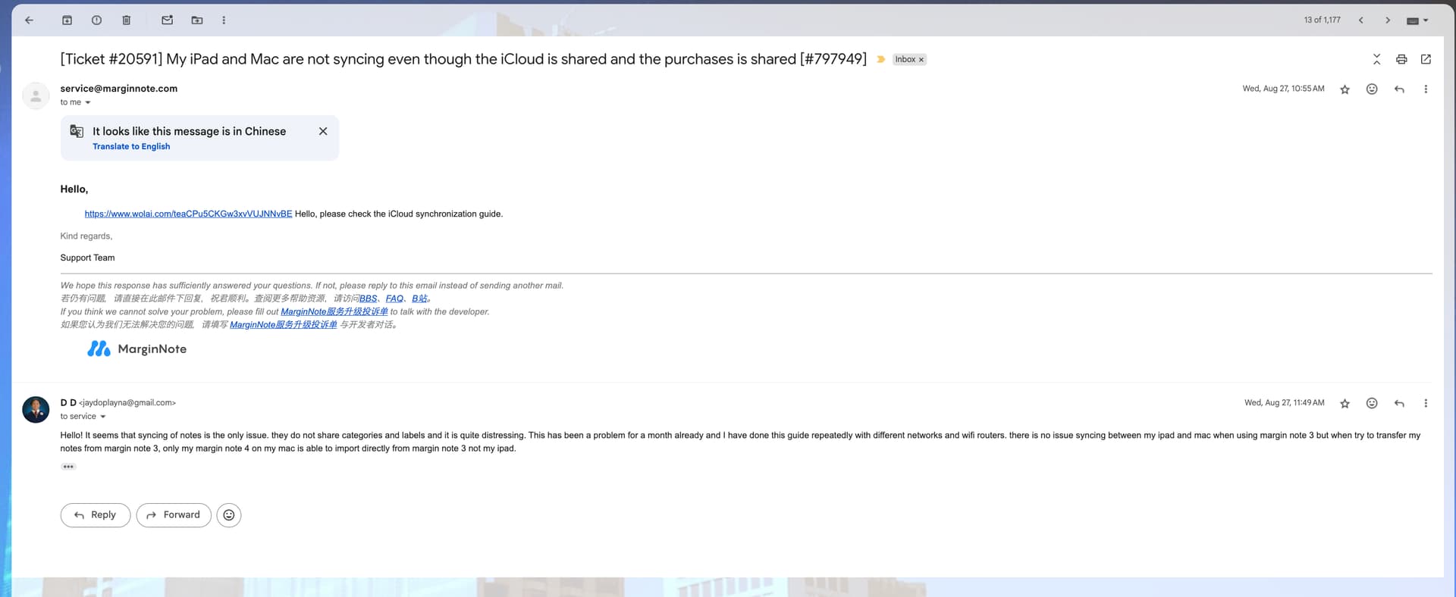Image resolution: width=1456 pixels, height=597 pixels.
Task: Open more options for first message
Action: click(1426, 89)
